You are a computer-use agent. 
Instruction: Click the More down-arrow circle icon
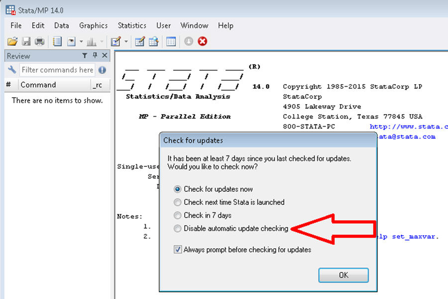(189, 41)
